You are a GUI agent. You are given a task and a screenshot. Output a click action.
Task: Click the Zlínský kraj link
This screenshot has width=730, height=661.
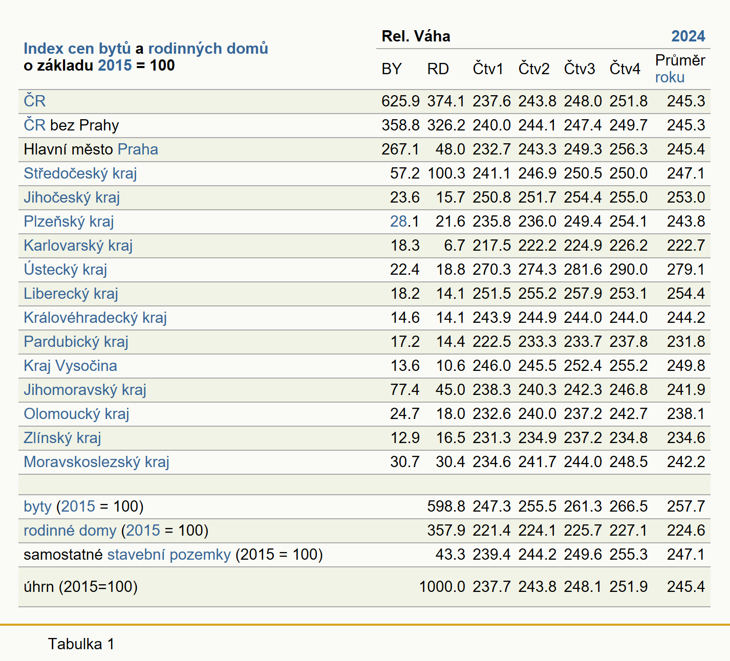[62, 438]
